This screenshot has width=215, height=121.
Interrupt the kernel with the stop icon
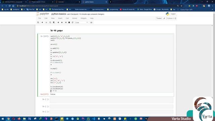[69, 23]
